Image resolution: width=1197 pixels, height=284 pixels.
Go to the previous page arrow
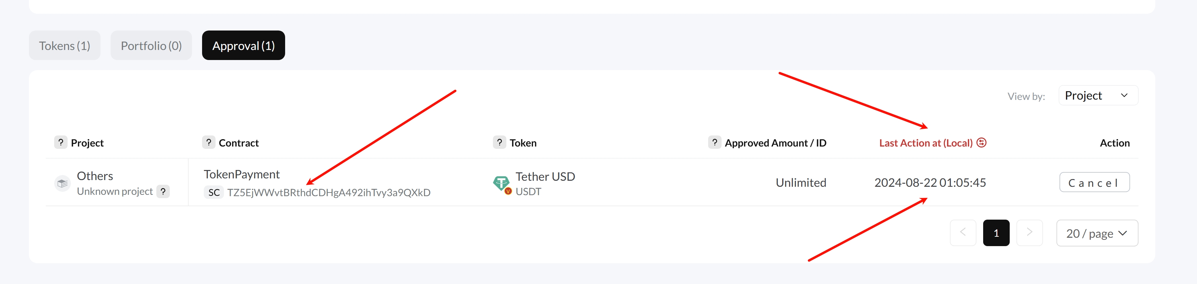point(963,233)
